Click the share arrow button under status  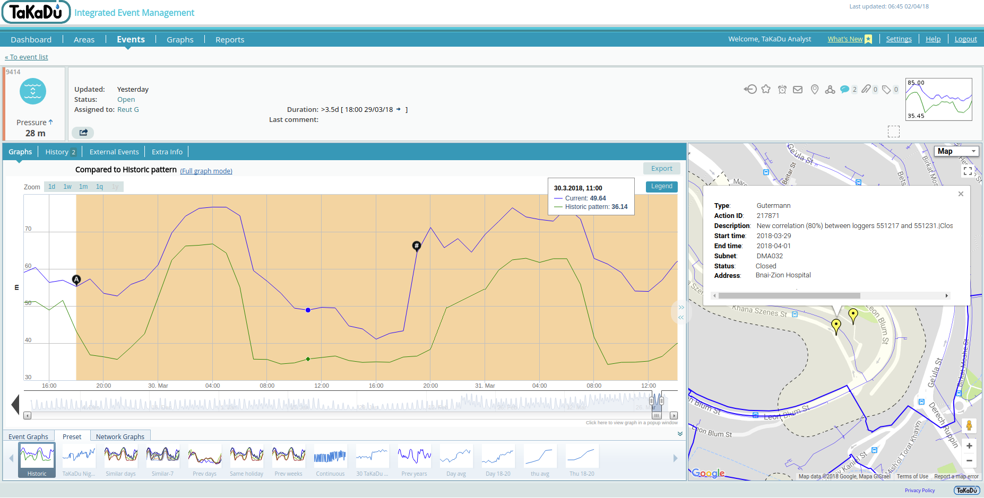[83, 133]
